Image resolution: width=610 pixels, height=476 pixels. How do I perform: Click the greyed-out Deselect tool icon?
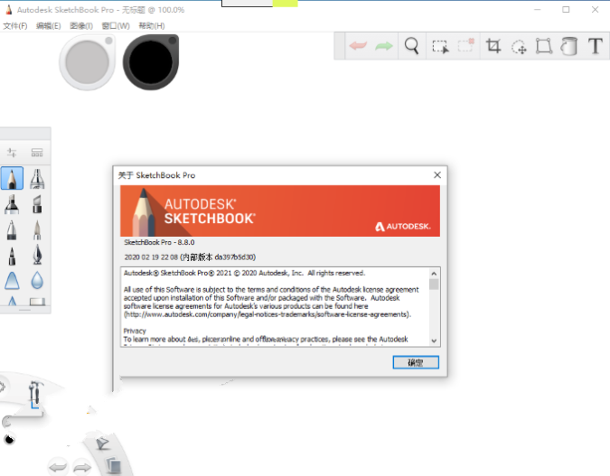(466, 45)
